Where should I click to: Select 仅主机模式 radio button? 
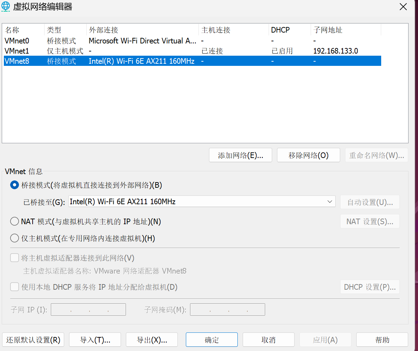tap(14, 238)
